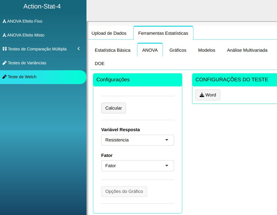The width and height of the screenshot is (277, 215).
Task: Click the Opções do Gráfico button
Action: 124,192
